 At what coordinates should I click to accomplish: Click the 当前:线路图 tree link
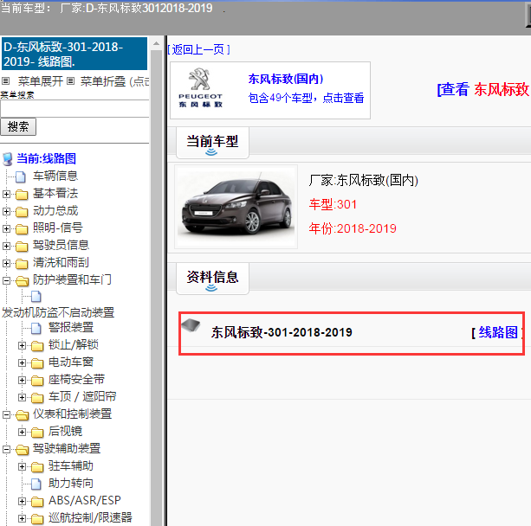(x=46, y=158)
